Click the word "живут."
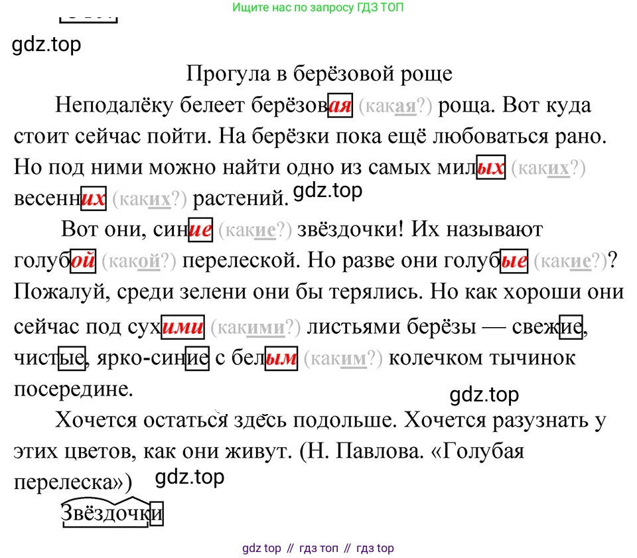This screenshot has width=637, height=558. tap(259, 452)
